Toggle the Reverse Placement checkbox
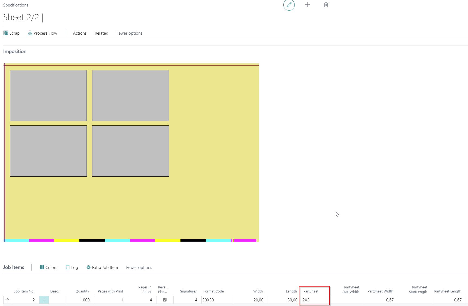 pyautogui.click(x=165, y=300)
